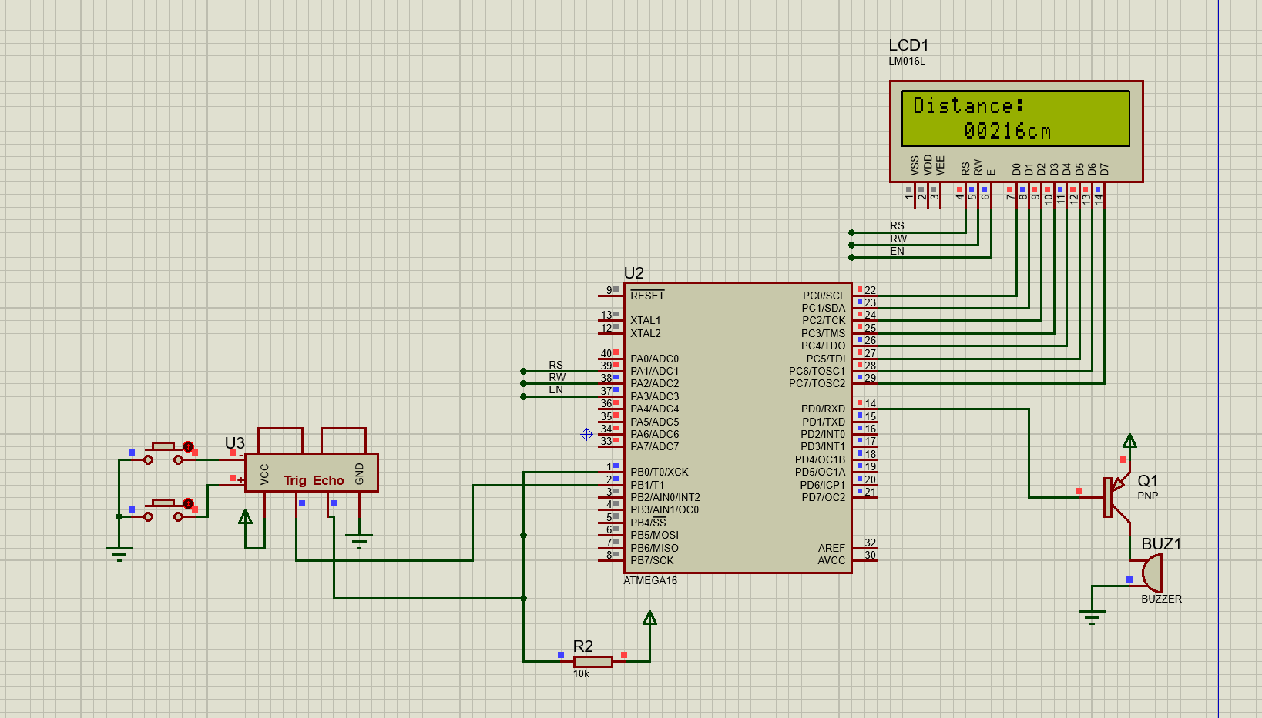Click the AREF pin label
This screenshot has height=718, width=1262.
coord(831,548)
